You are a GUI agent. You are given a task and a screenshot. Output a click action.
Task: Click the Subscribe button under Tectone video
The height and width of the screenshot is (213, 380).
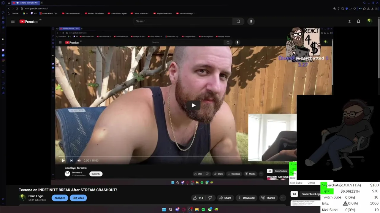[x=96, y=174]
